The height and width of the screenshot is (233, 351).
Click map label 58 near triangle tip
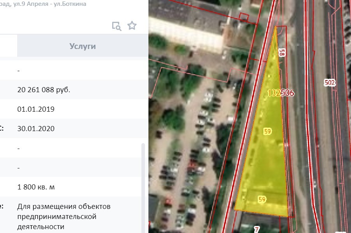point(282,53)
